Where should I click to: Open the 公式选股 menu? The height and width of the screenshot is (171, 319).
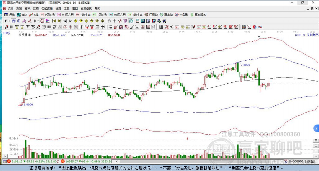(47, 8)
